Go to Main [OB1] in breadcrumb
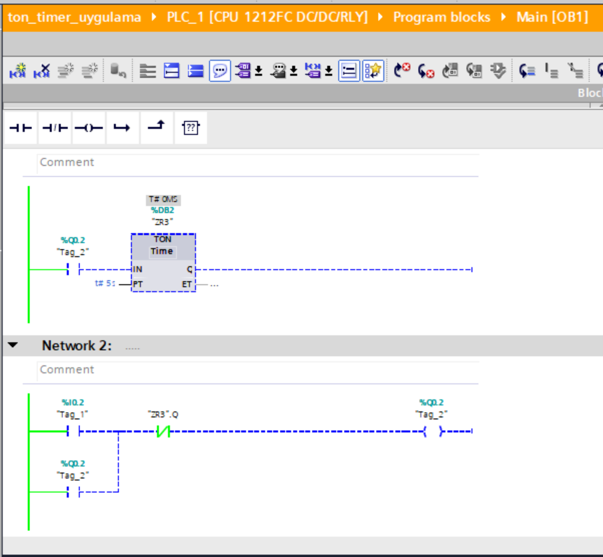The height and width of the screenshot is (557, 603). click(552, 17)
